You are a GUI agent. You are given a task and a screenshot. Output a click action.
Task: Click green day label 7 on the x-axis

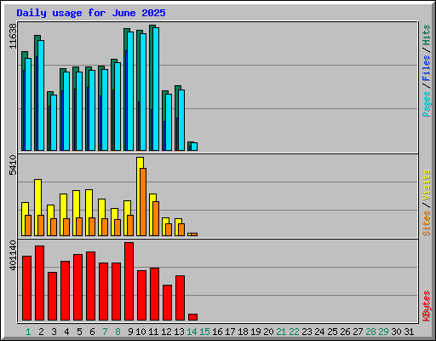tap(105, 332)
